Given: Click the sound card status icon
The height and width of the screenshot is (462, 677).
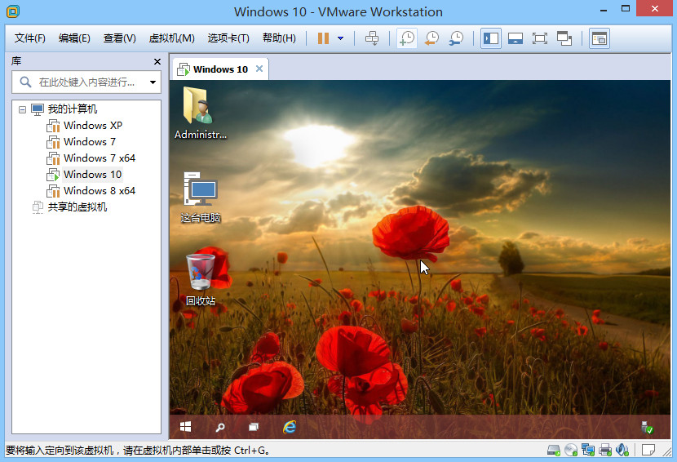Looking at the screenshot, I should click(x=622, y=450).
